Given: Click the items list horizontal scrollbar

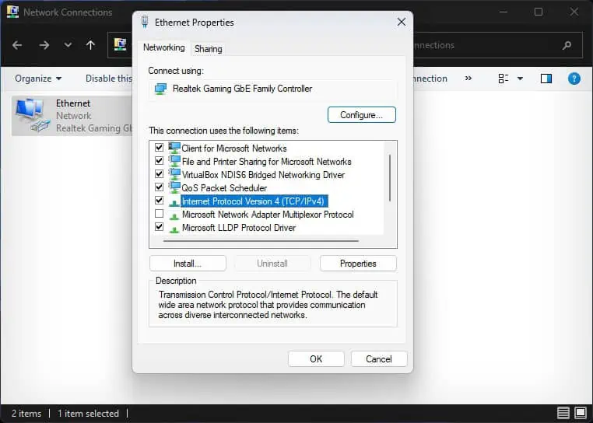Looking at the screenshot, I should (261, 240).
